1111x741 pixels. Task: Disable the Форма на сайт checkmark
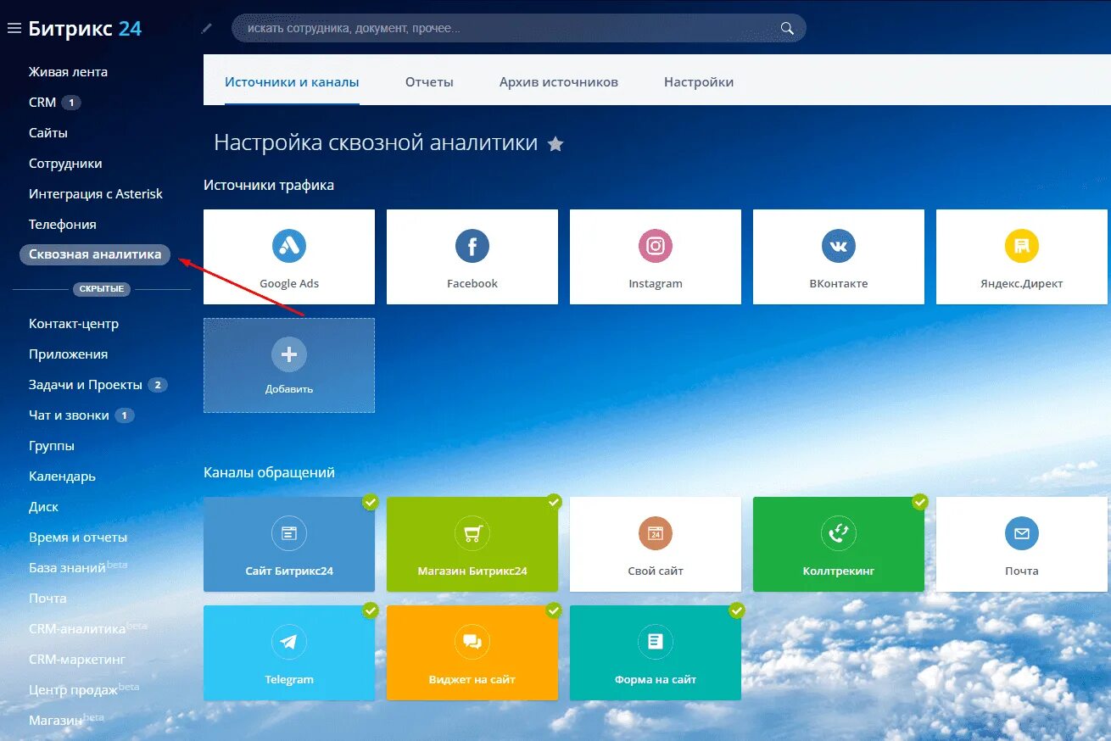pyautogui.click(x=736, y=611)
